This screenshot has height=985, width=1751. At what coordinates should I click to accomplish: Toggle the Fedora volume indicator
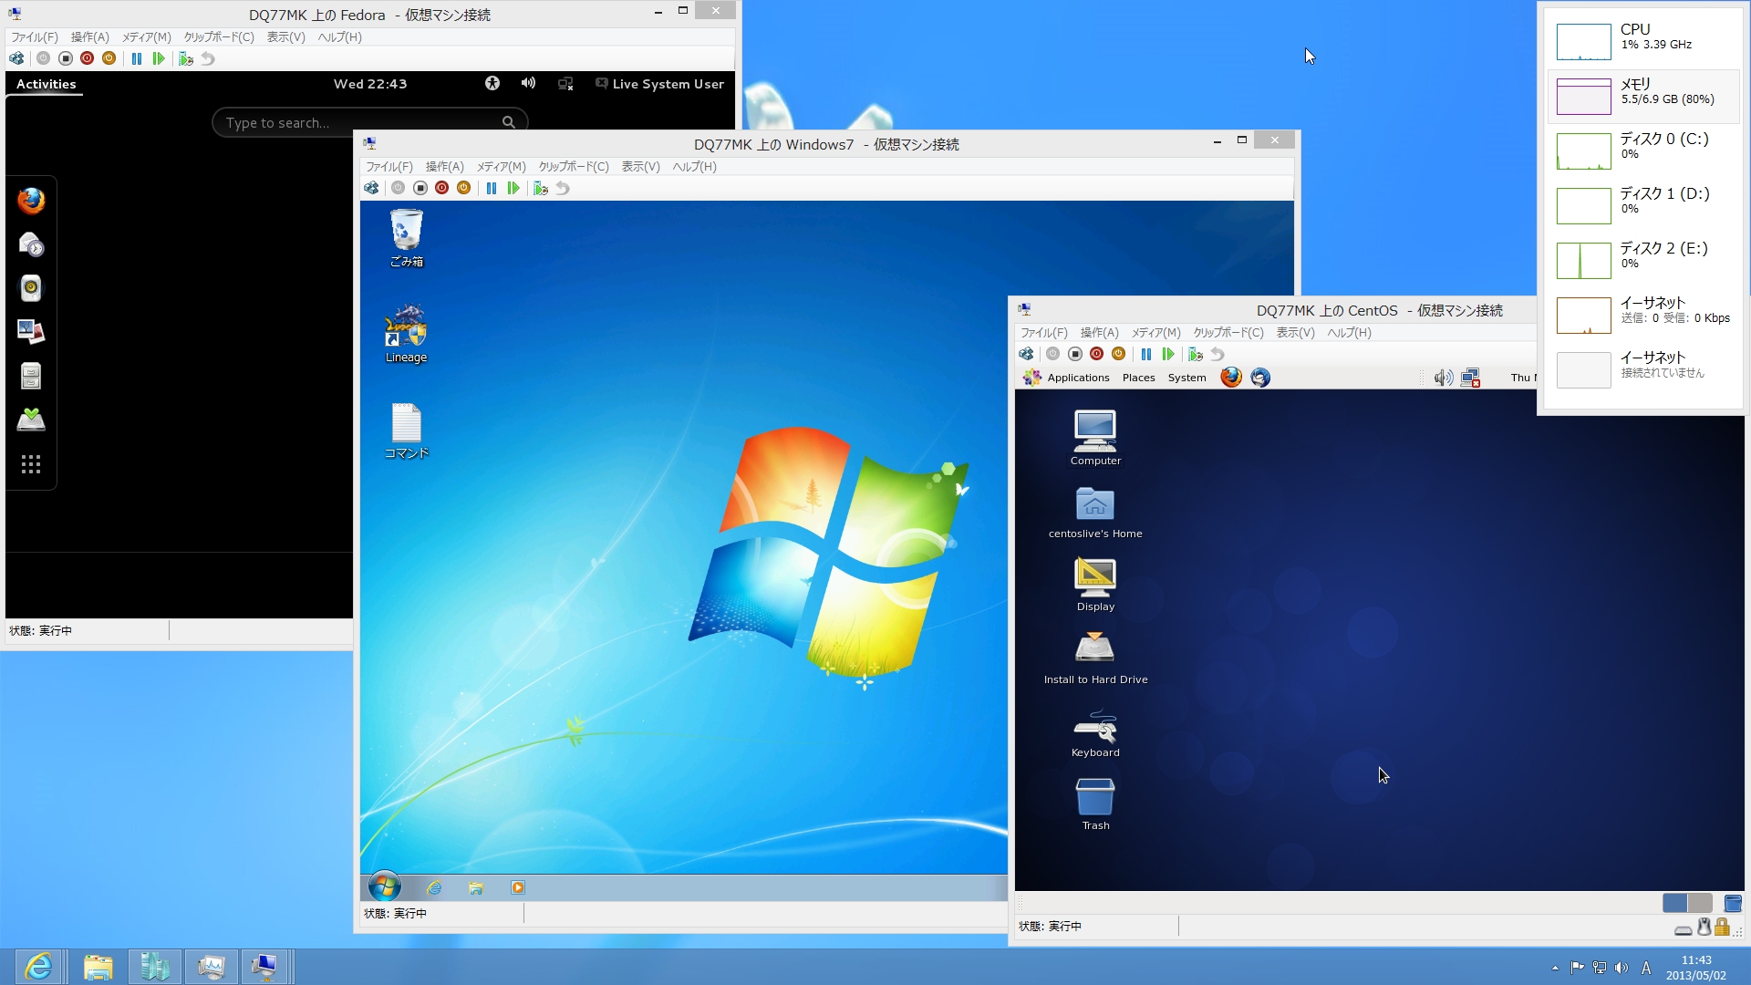528,83
